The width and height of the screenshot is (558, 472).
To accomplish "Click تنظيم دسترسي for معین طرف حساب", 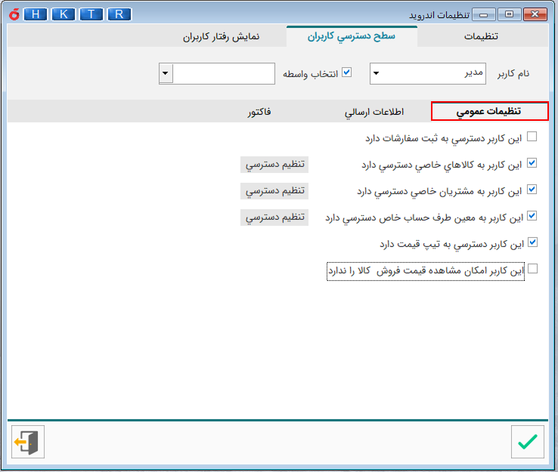I will (x=274, y=217).
